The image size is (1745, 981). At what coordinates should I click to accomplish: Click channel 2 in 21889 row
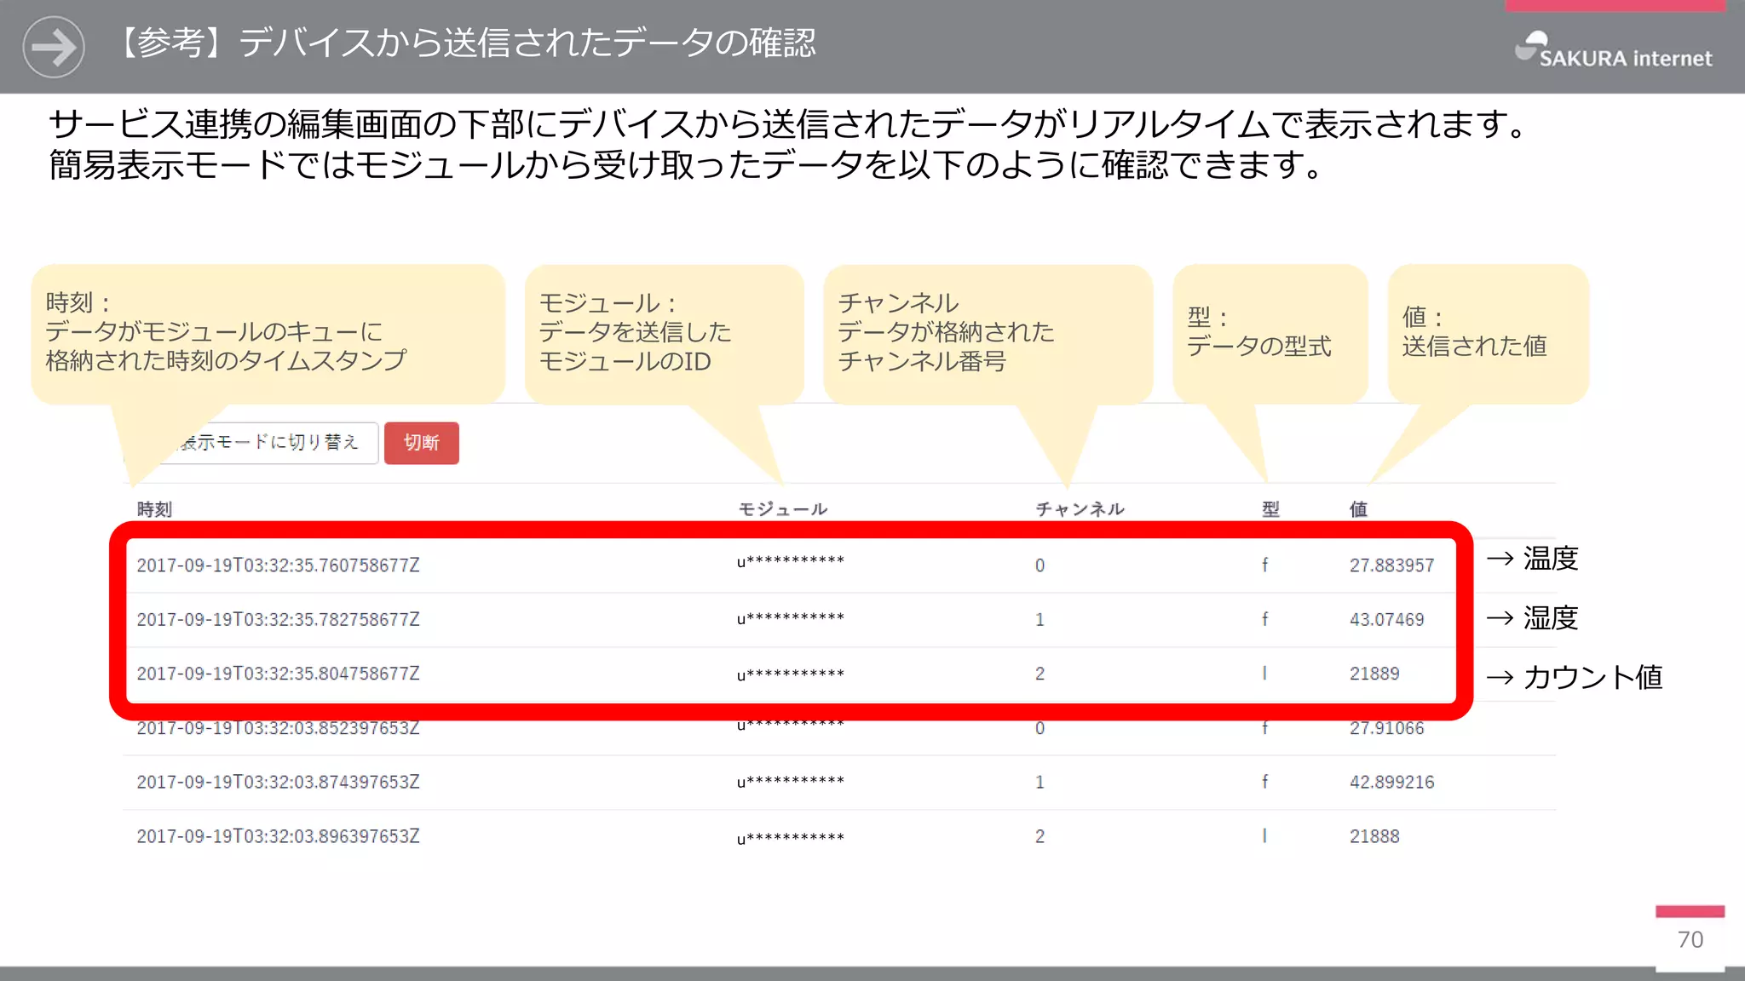click(x=1040, y=674)
